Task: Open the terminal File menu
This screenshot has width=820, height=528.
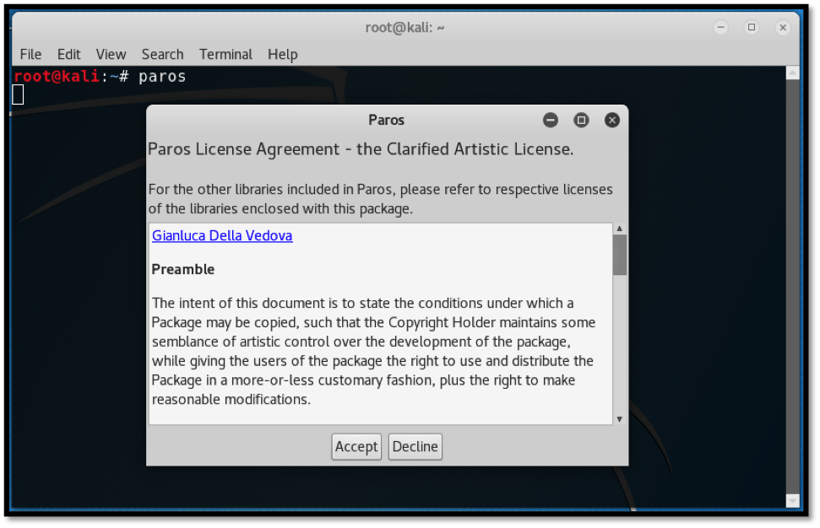Action: click(30, 54)
